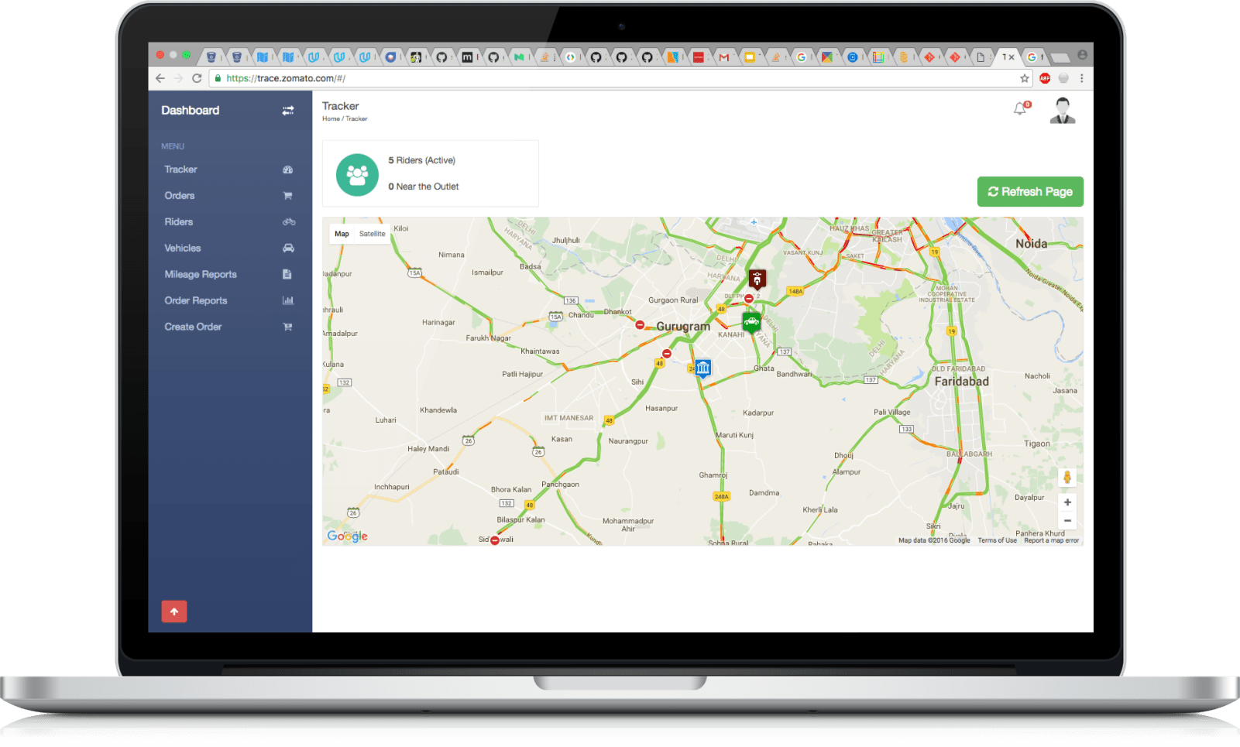Close the active browser tab
Viewport: 1240px width, 747px height.
tap(1012, 57)
